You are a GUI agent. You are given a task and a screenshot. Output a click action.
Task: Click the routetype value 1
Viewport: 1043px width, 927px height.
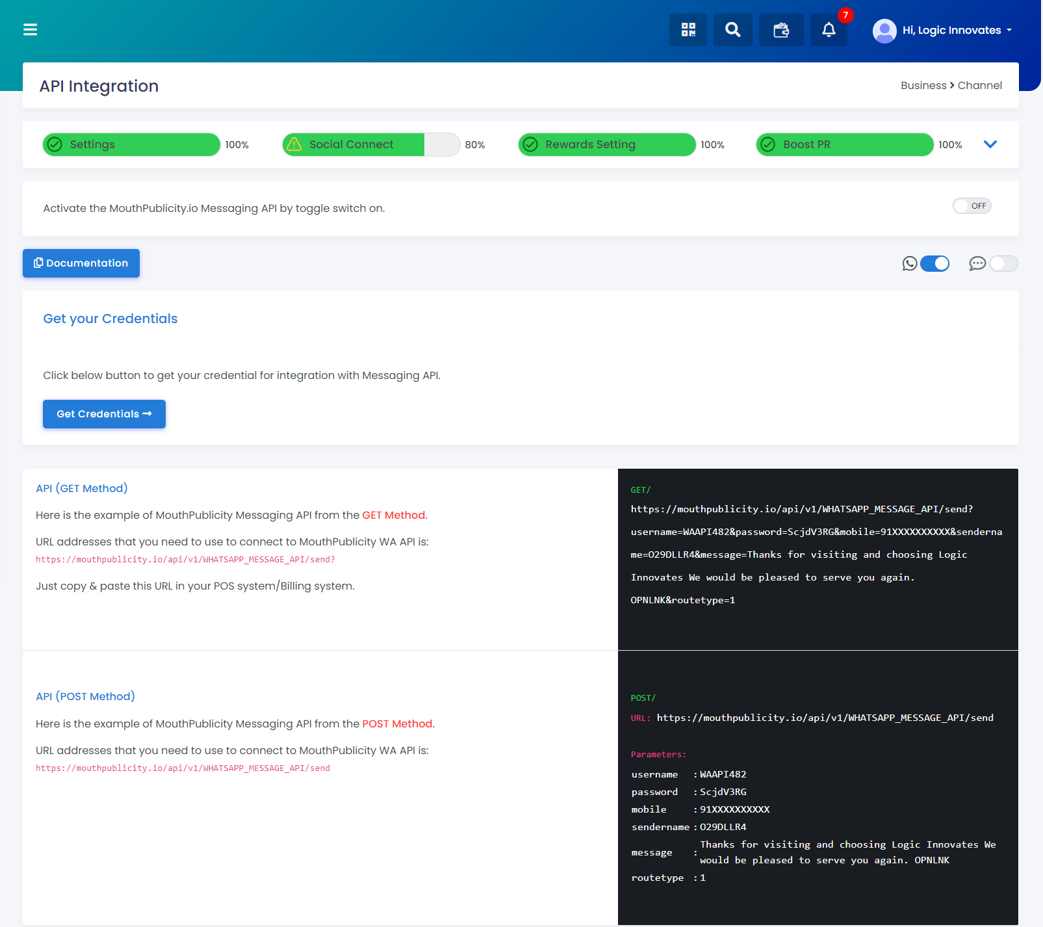[703, 878]
